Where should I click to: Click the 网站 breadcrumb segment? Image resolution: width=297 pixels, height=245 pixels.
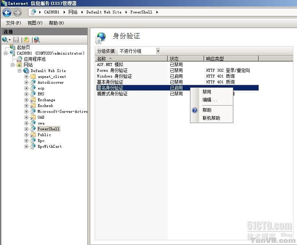tap(73, 12)
